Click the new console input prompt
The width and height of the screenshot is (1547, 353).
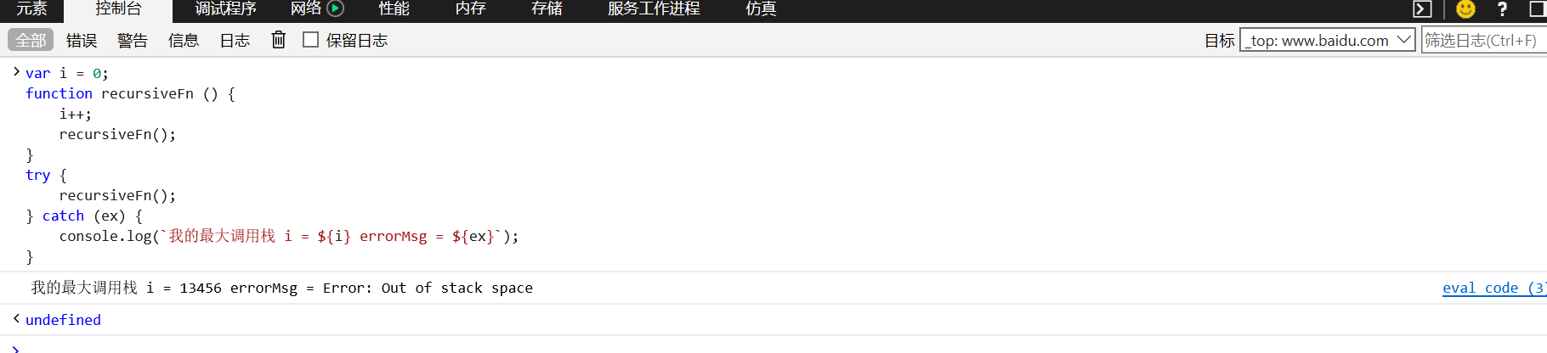click(x=773, y=347)
